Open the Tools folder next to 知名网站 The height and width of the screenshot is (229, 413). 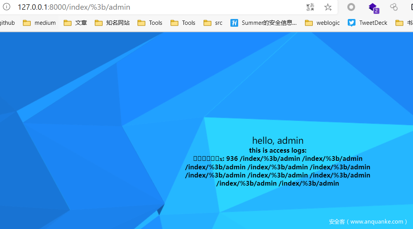[150, 23]
